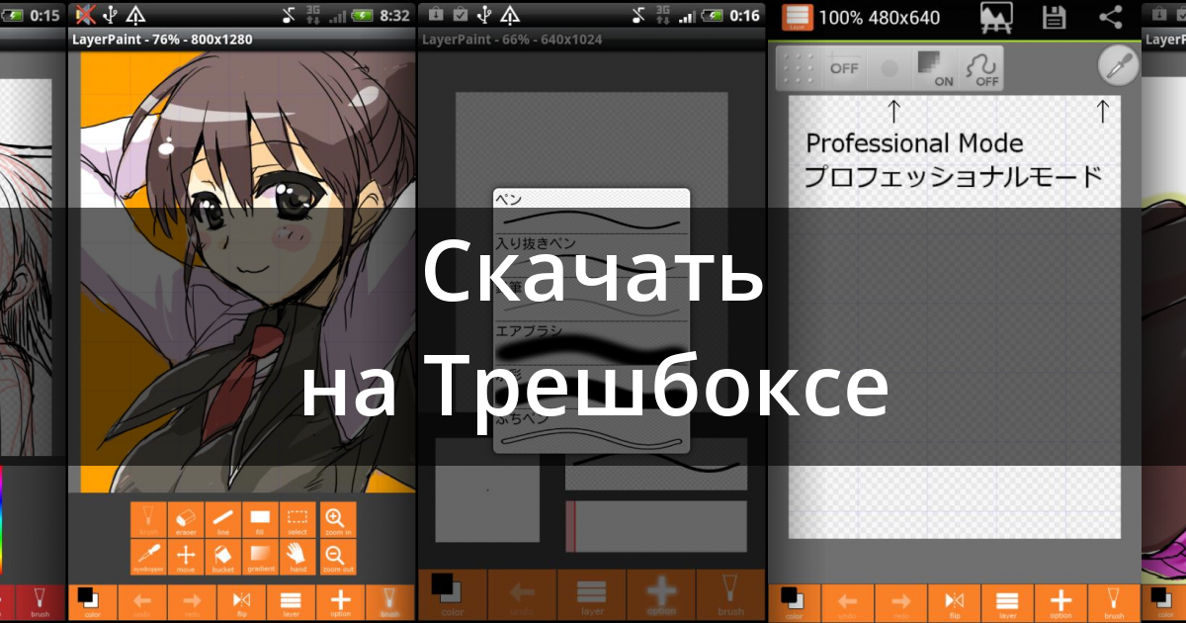Open the canvas picture icon in the top bar
Image resolution: width=1186 pixels, height=623 pixels.
pos(997,17)
